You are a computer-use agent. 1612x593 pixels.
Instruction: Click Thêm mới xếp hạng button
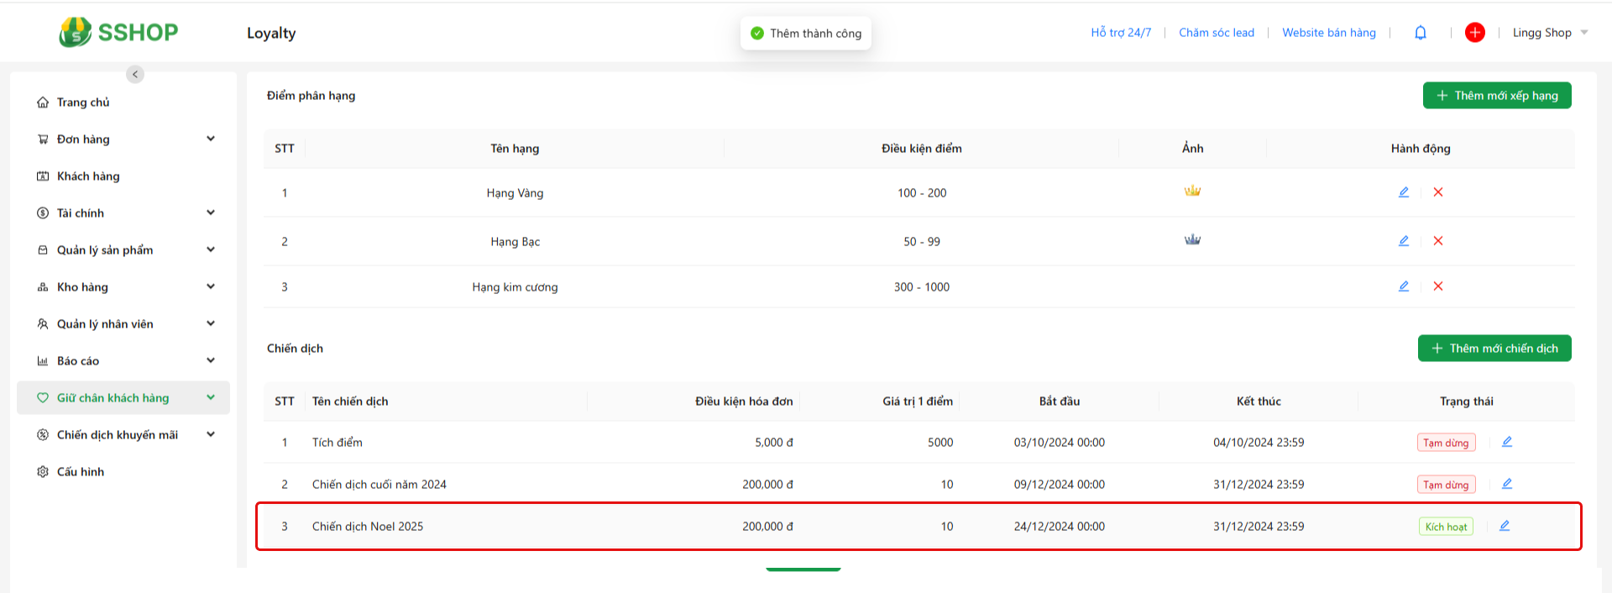tap(1496, 96)
